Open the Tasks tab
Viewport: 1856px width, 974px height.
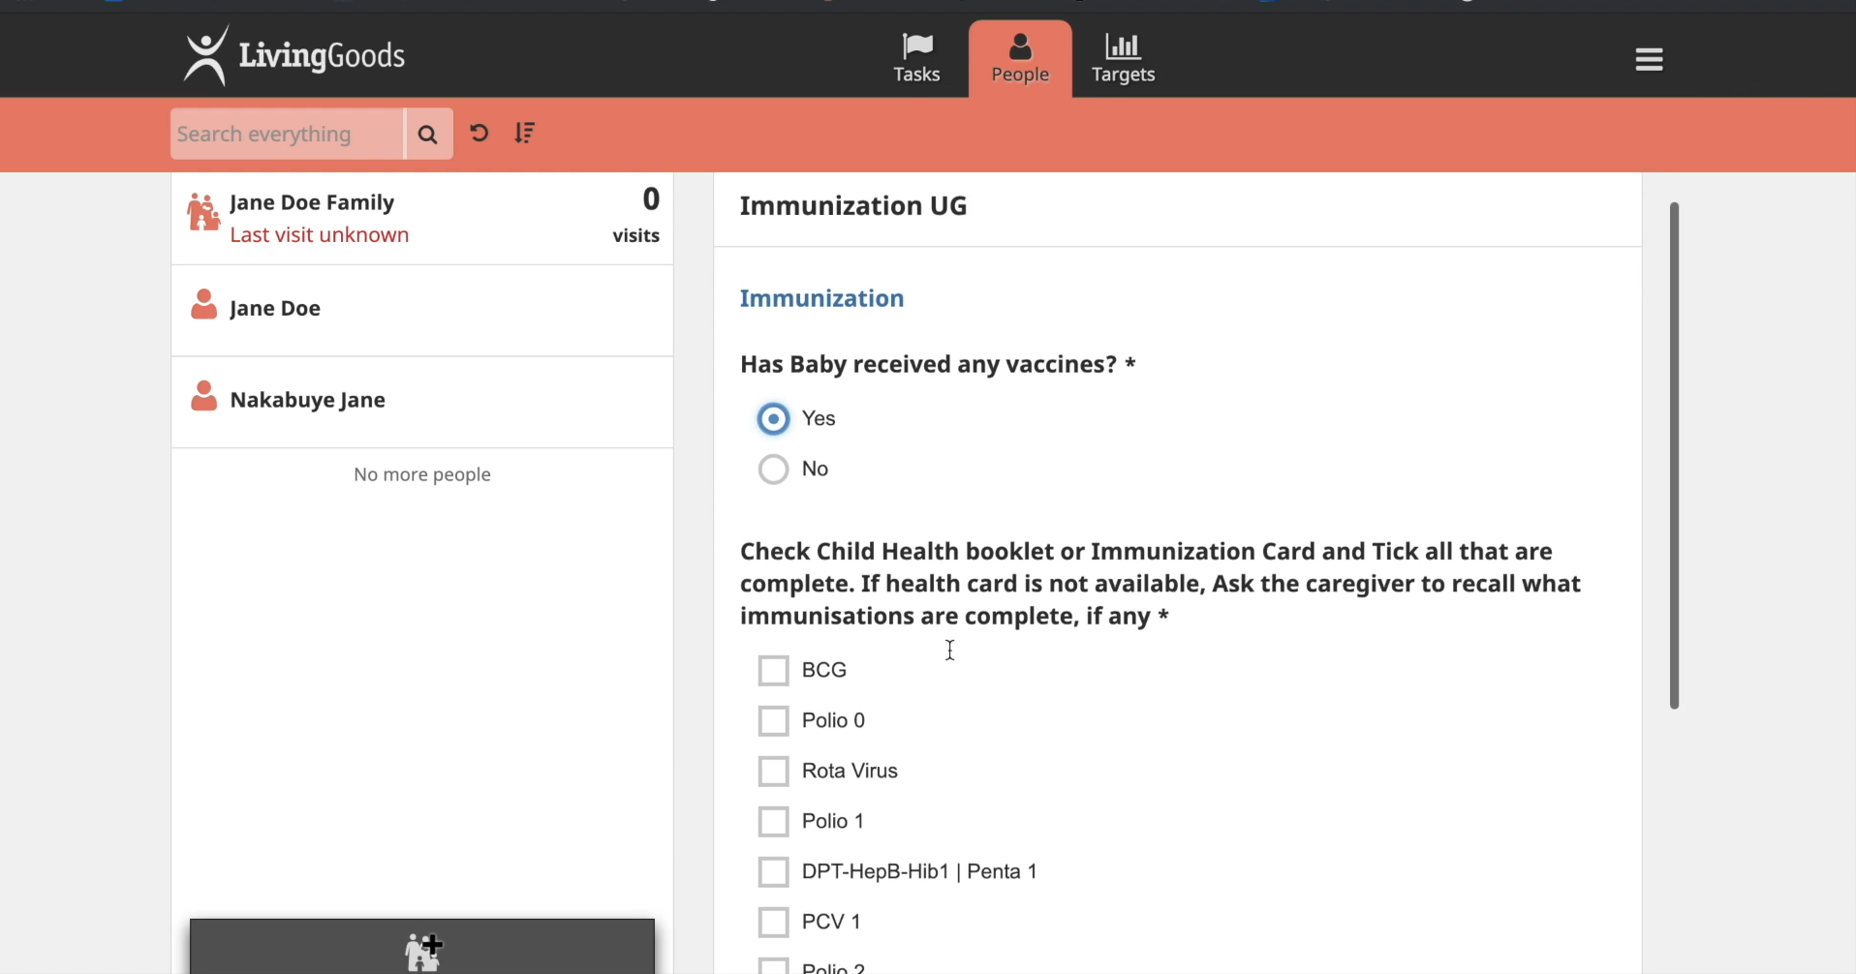[916, 59]
